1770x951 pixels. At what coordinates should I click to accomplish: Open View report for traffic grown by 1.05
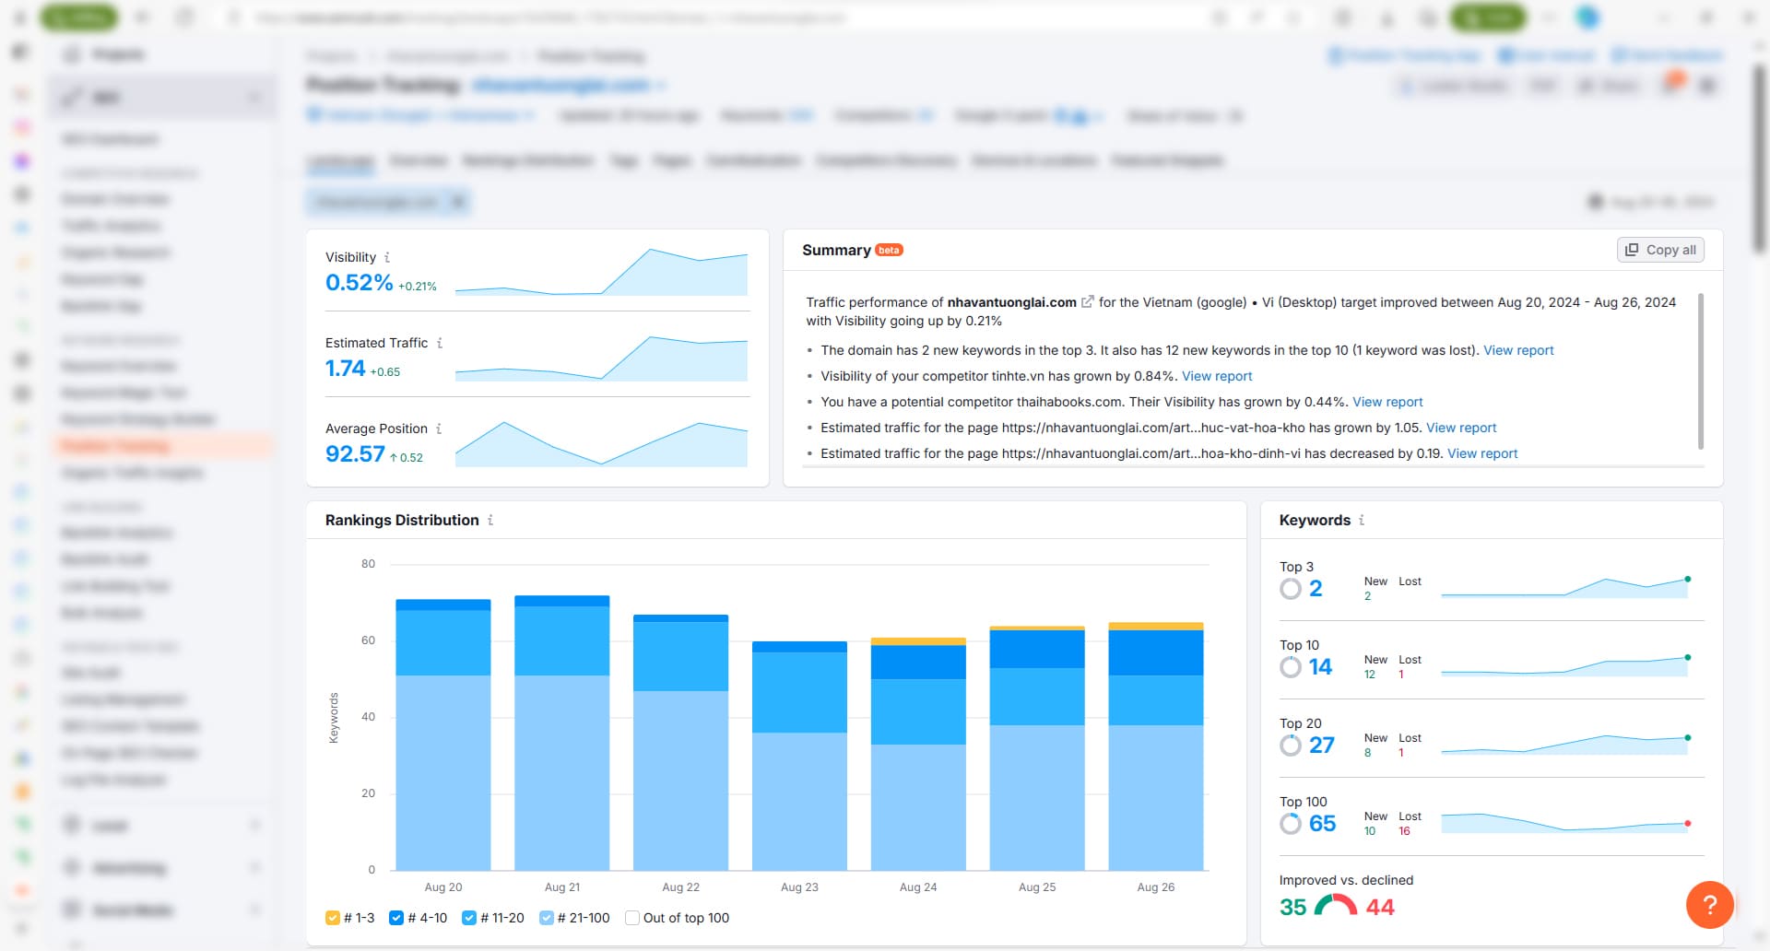[x=1461, y=428]
